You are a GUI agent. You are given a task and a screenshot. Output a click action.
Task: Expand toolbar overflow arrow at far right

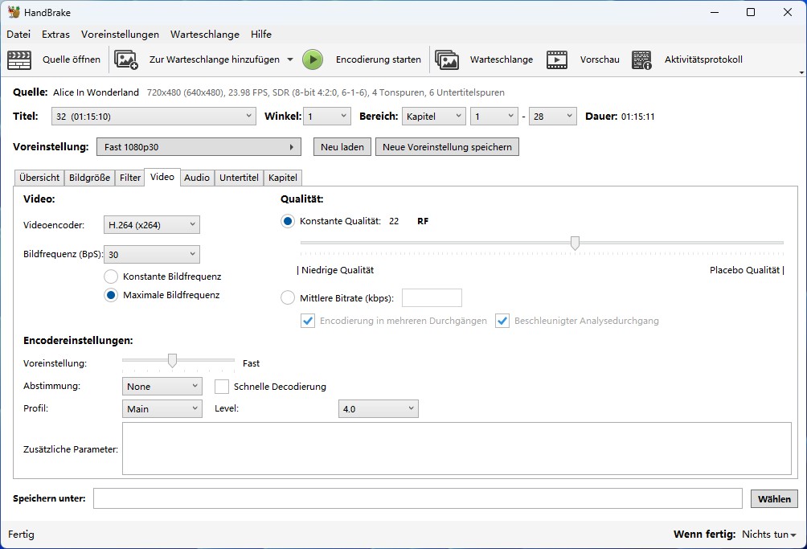801,72
